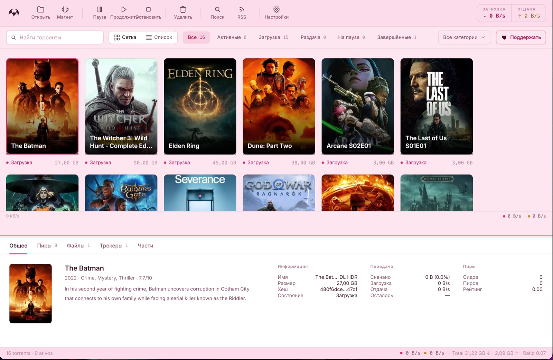Click The Batman title in details

[84, 268]
